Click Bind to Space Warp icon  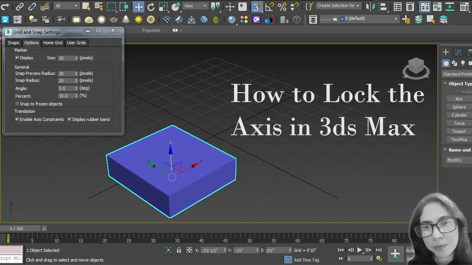tap(45, 6)
